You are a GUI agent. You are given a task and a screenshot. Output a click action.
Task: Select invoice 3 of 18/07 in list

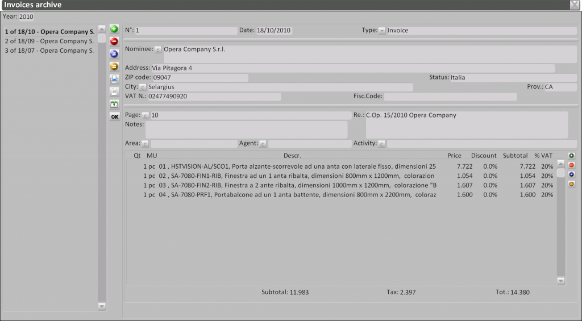click(49, 51)
